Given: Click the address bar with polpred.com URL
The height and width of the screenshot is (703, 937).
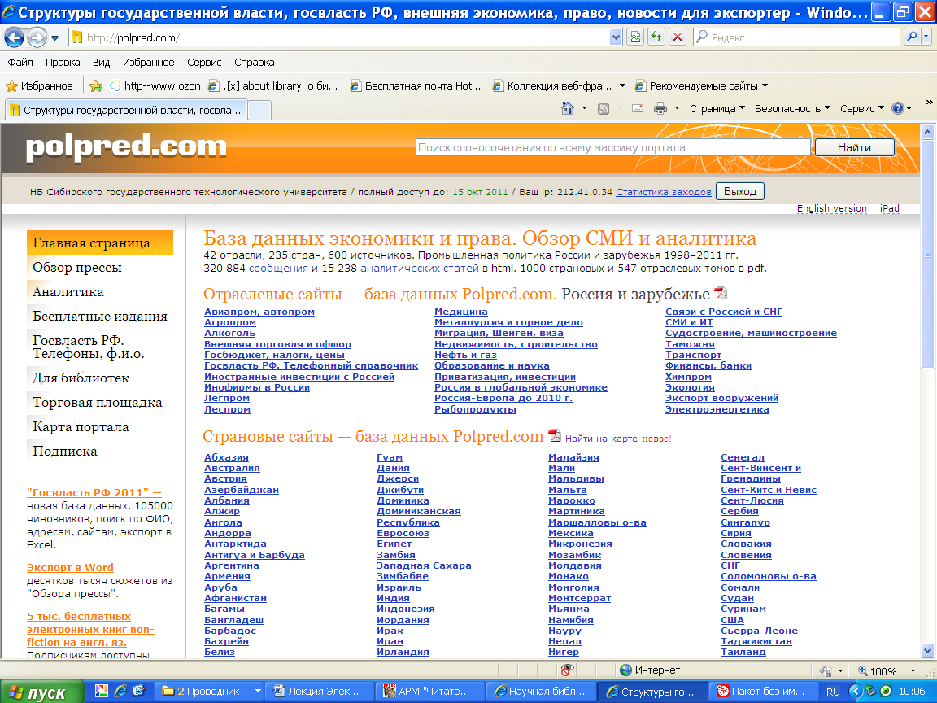Looking at the screenshot, I should [x=341, y=37].
